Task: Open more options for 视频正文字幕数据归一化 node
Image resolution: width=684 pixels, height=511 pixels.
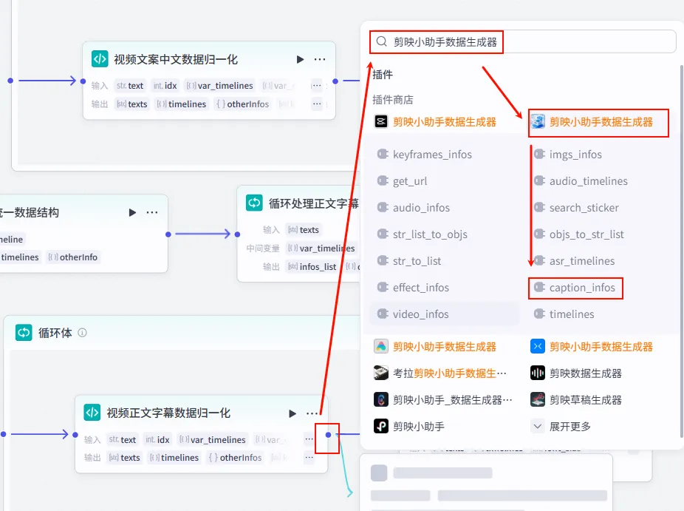Action: click(312, 413)
